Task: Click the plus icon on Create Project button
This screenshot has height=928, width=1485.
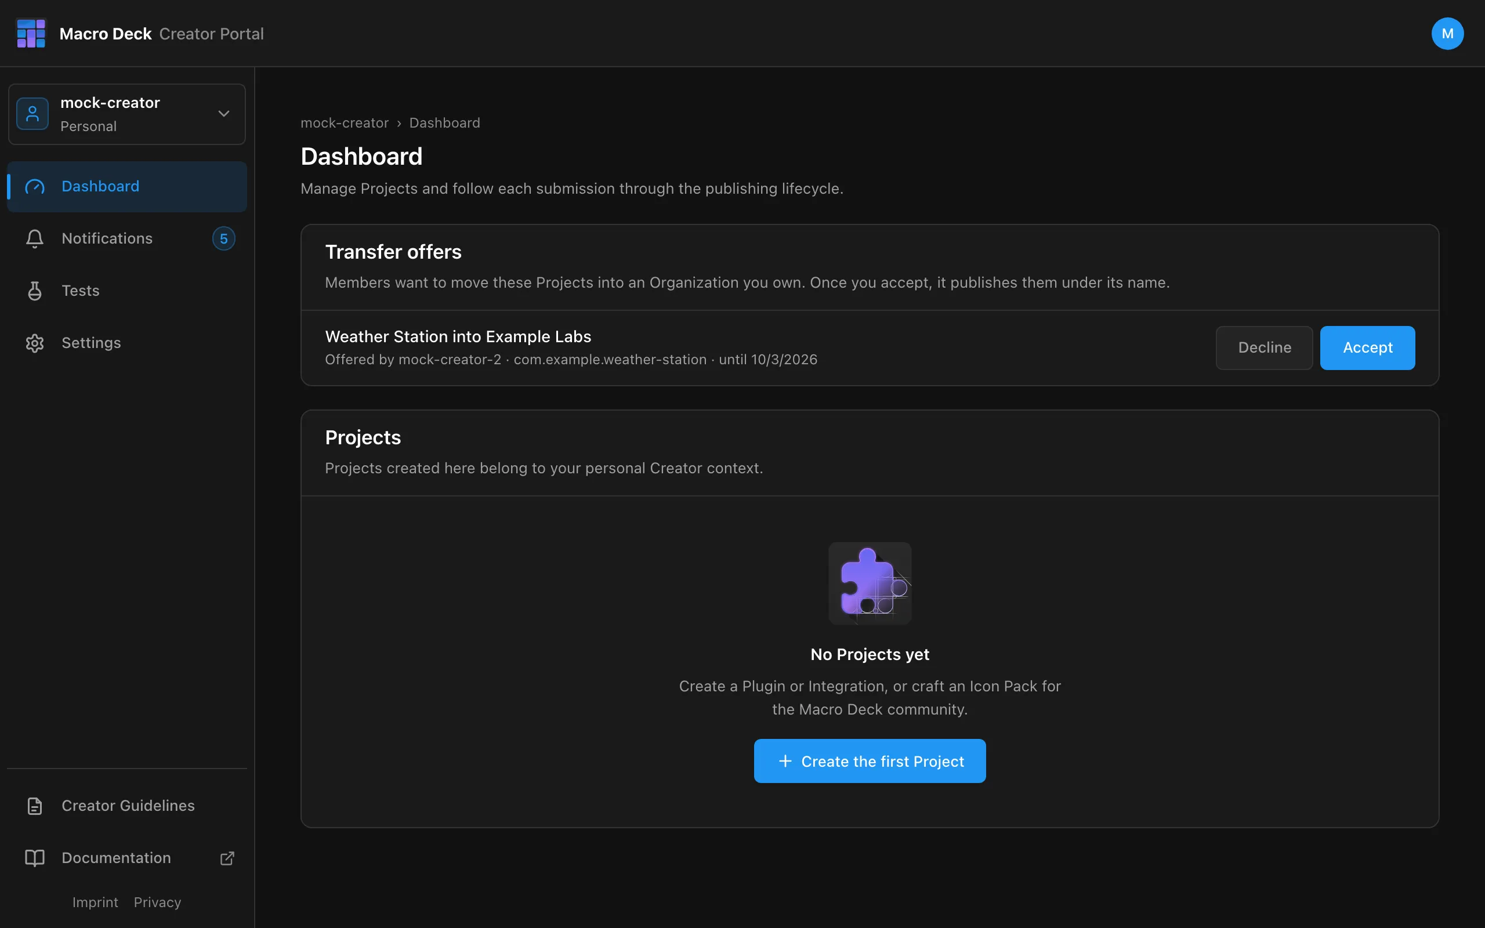Action: (x=785, y=761)
